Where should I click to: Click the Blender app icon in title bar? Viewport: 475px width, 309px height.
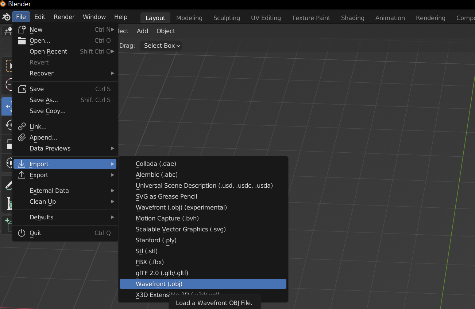click(3, 4)
